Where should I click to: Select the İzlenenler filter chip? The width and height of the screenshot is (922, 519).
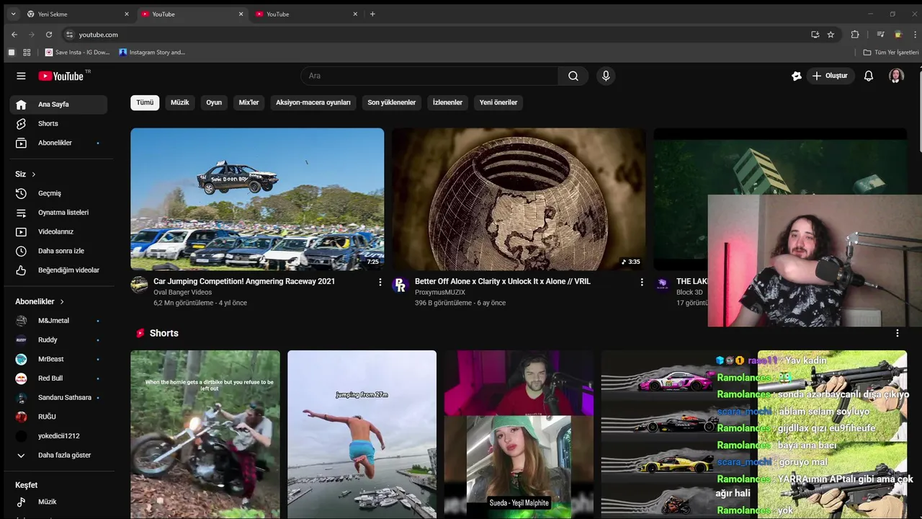(447, 102)
